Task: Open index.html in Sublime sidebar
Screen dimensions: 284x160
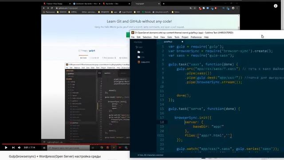Action: coord(144,62)
